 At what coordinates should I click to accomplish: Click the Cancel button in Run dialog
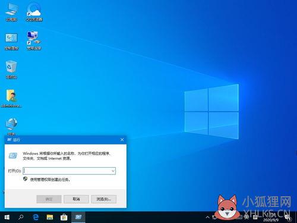pyautogui.click(x=76, y=199)
